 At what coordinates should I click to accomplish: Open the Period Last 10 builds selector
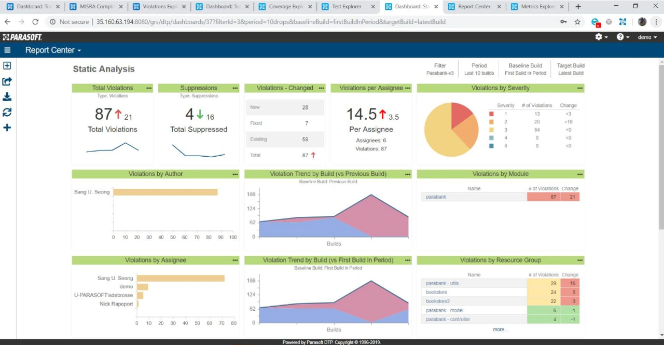pos(479,70)
